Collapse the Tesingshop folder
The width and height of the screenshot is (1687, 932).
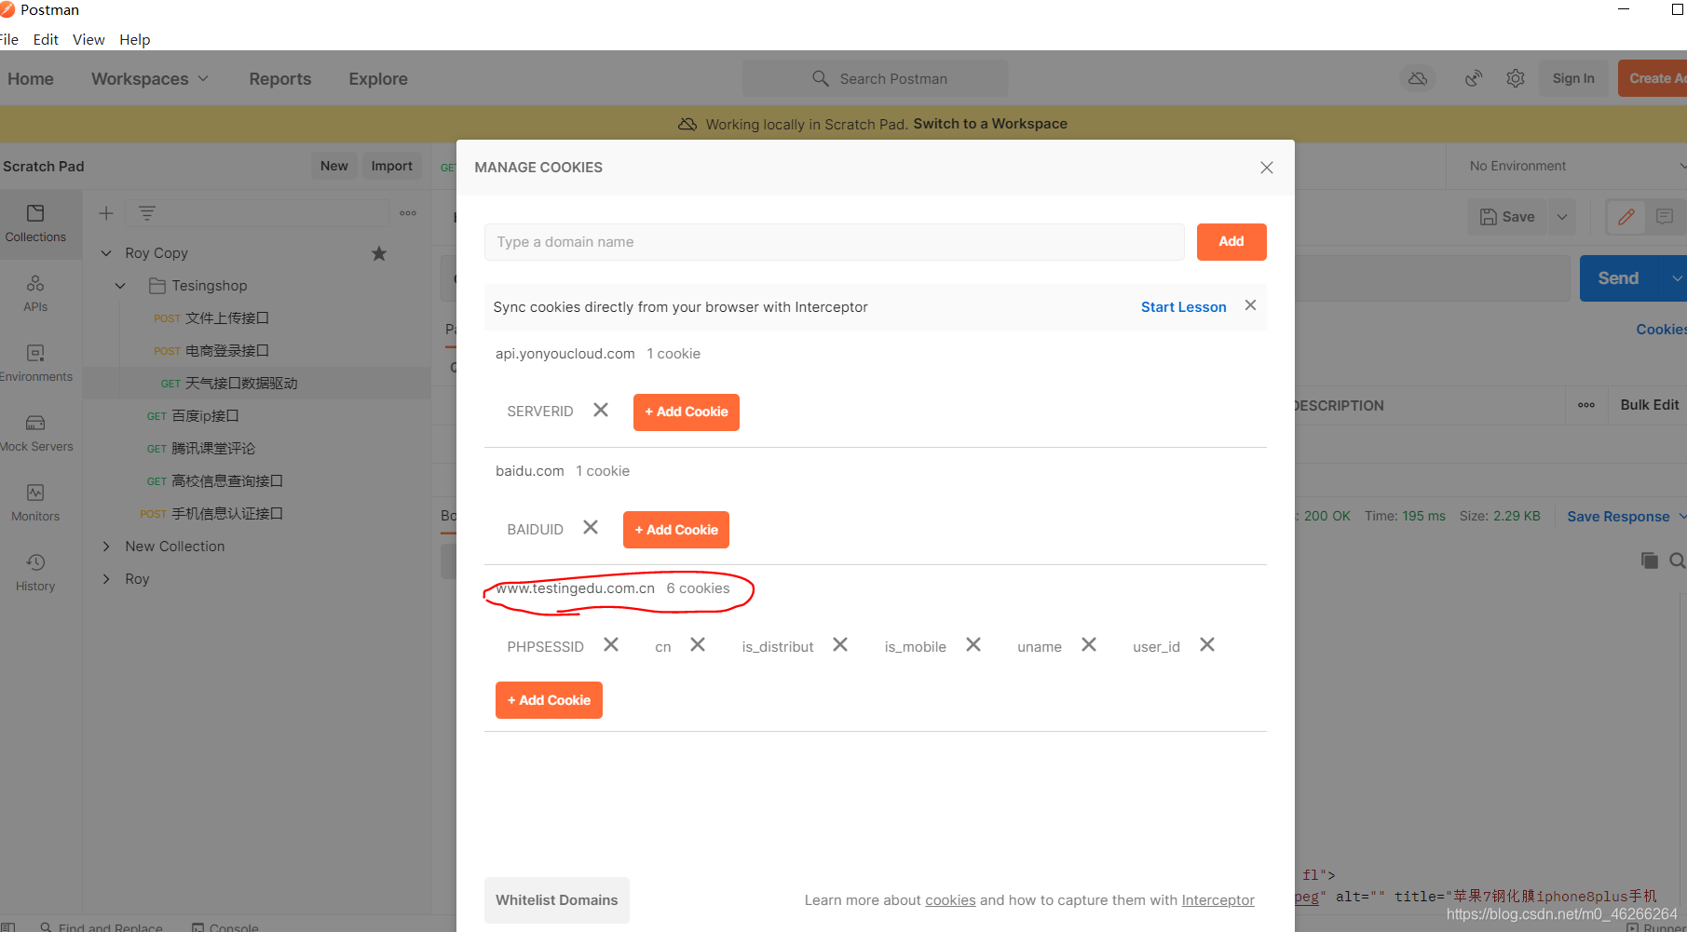pyautogui.click(x=120, y=286)
